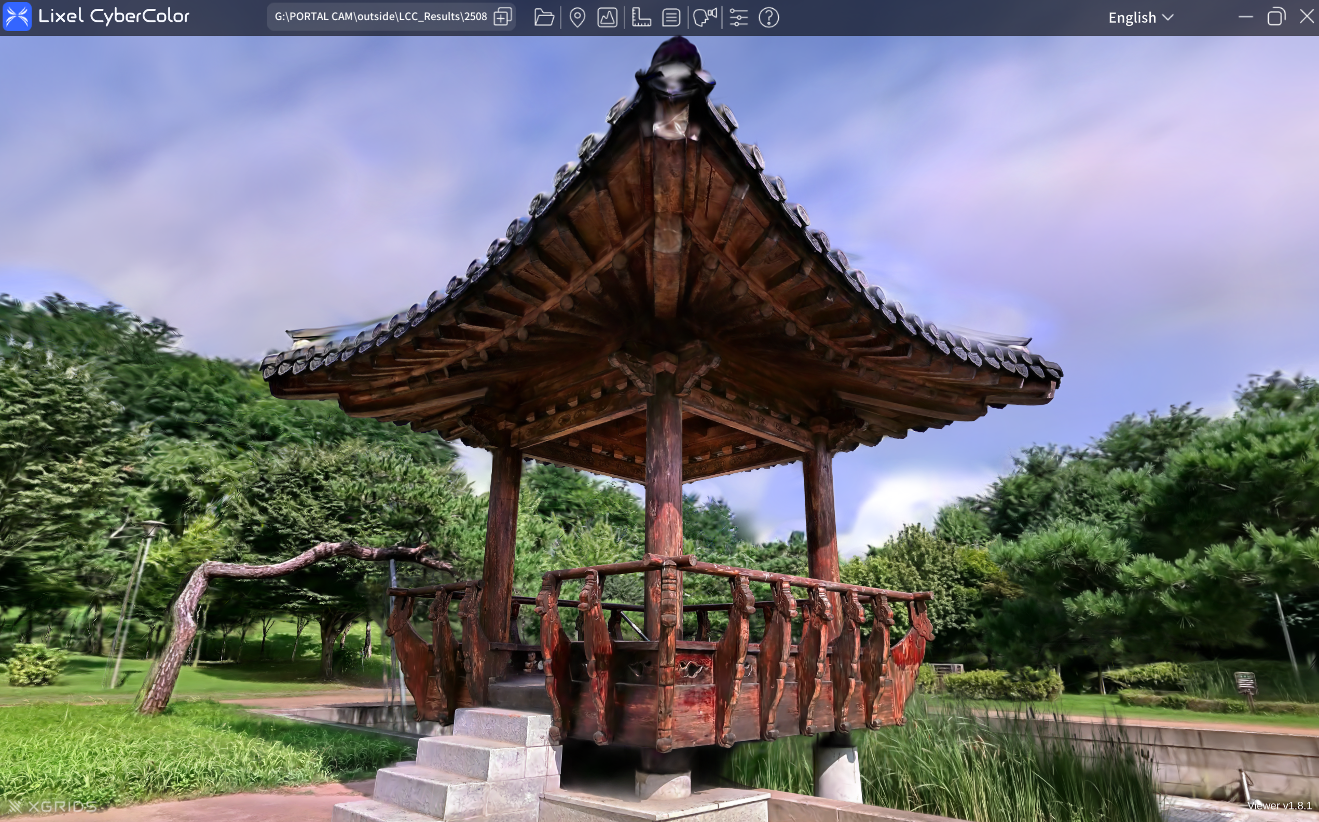Click the mountain picture snapshot icon
This screenshot has width=1319, height=822.
coord(607,18)
